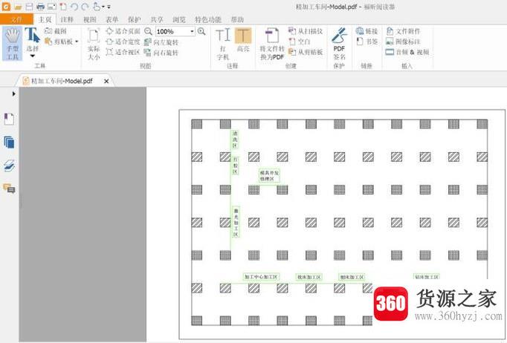Open the Pages thumbnail panel in left sidebar
Viewport: 507px width, 343px height.
9,142
